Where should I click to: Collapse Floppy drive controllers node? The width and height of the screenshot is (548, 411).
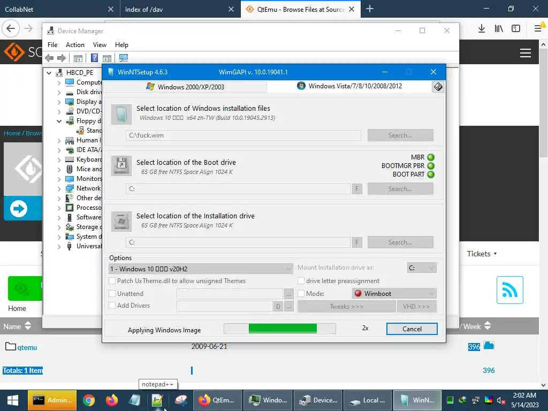coord(59,121)
